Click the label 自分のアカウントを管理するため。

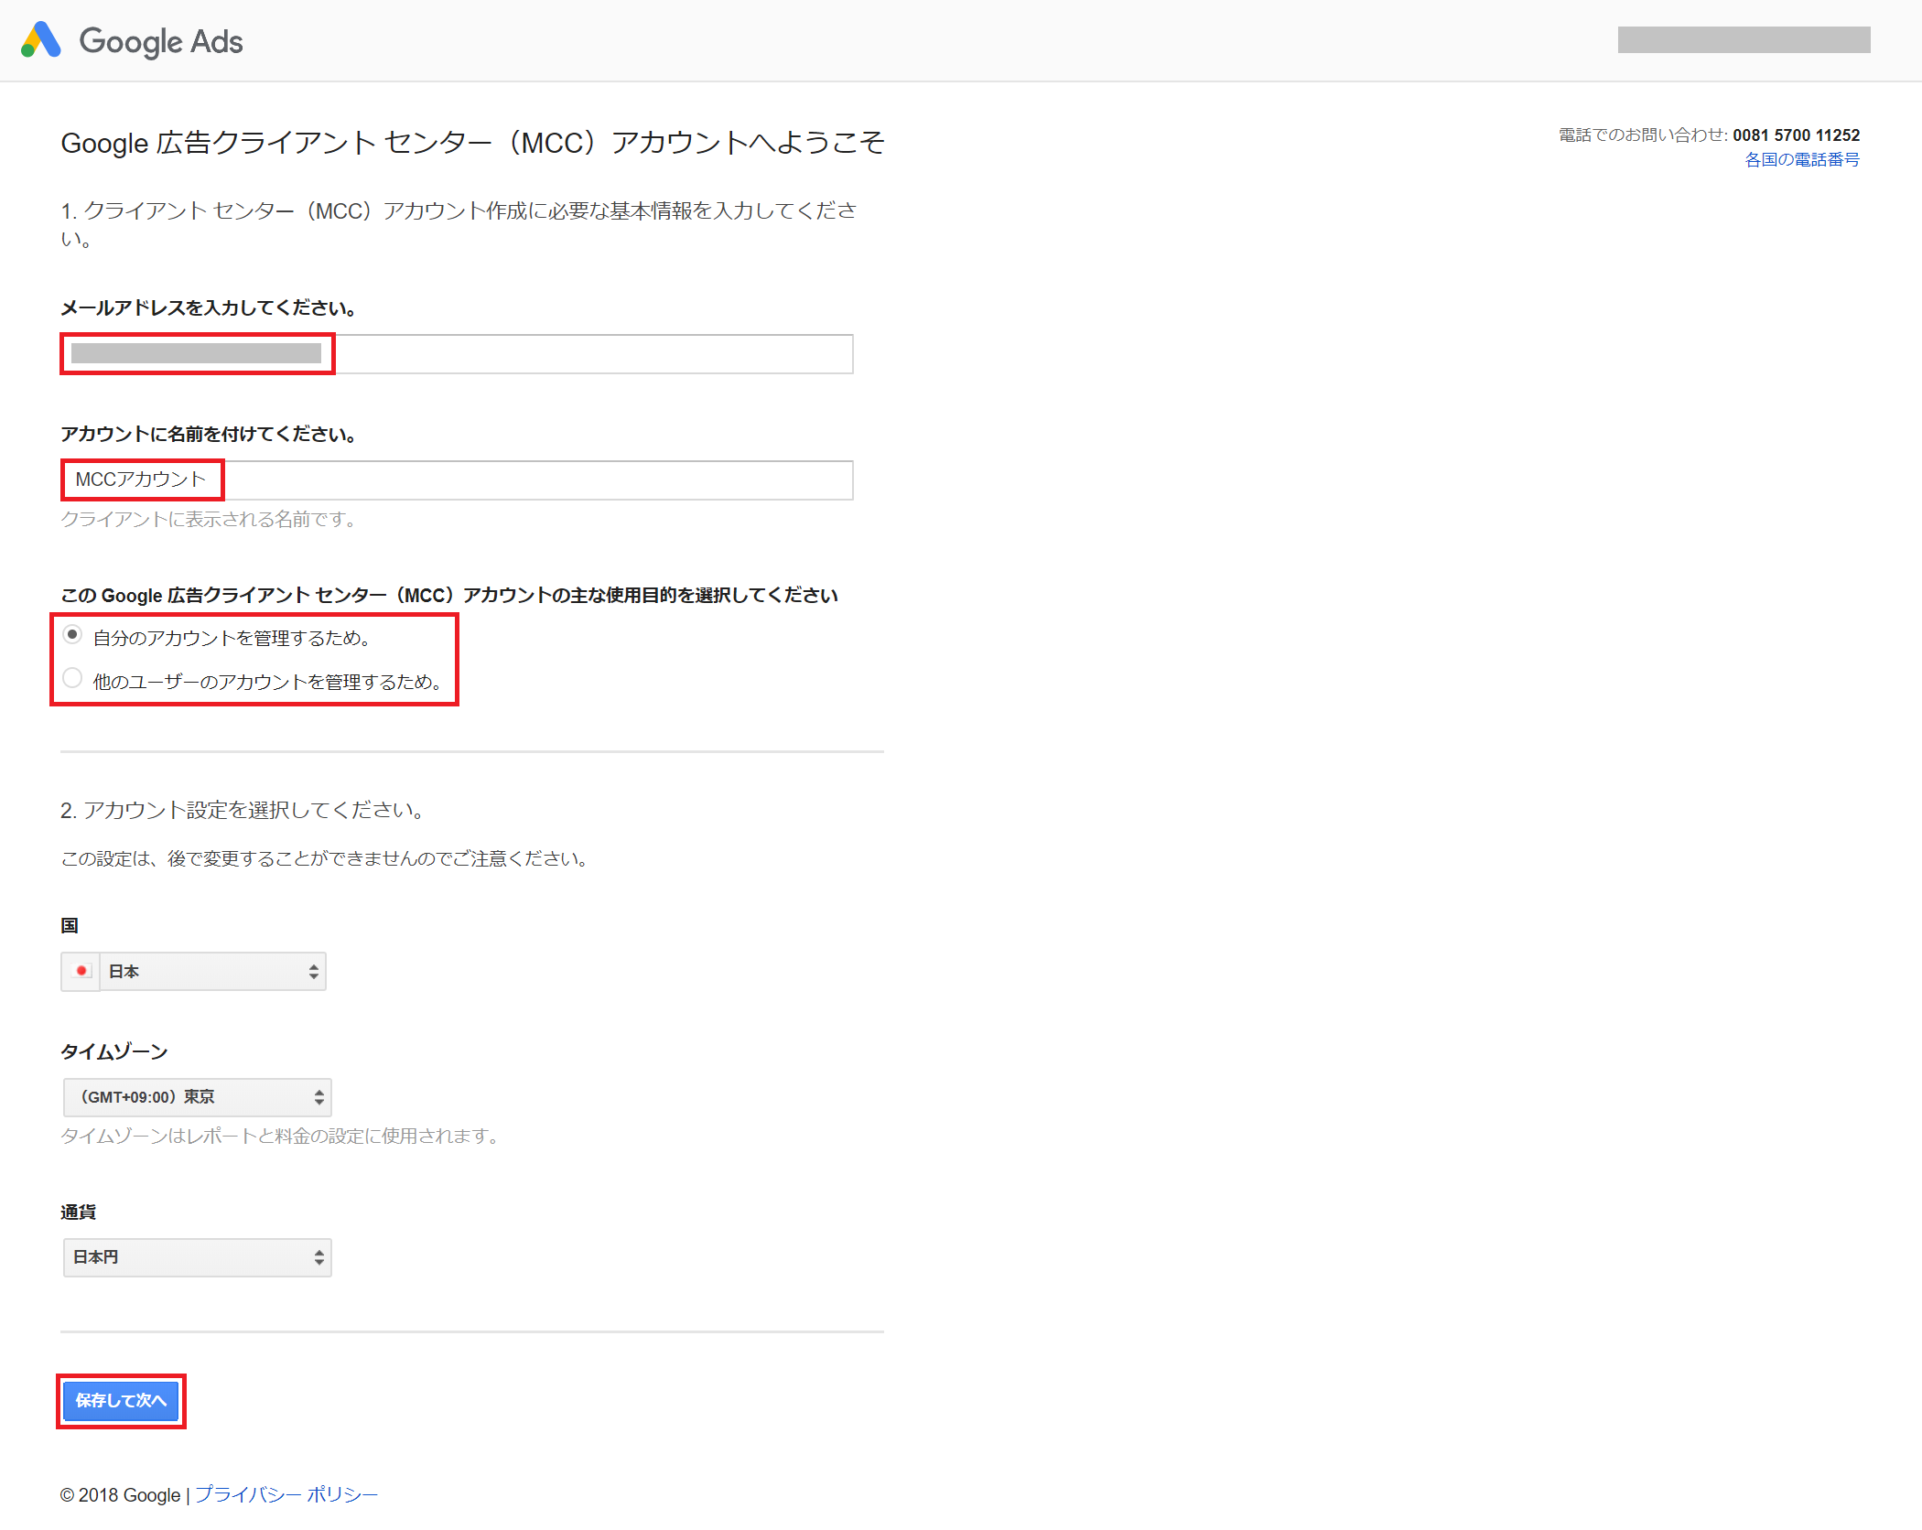[x=232, y=638]
